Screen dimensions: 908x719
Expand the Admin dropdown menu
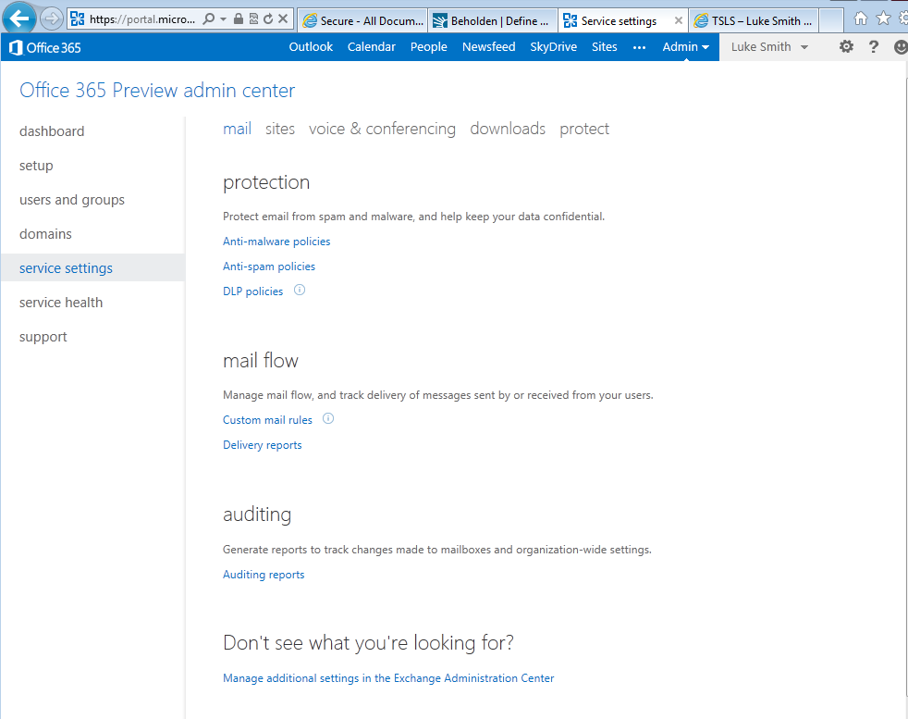[685, 47]
